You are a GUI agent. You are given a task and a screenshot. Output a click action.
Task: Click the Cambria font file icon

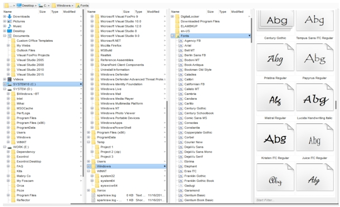pos(181,94)
